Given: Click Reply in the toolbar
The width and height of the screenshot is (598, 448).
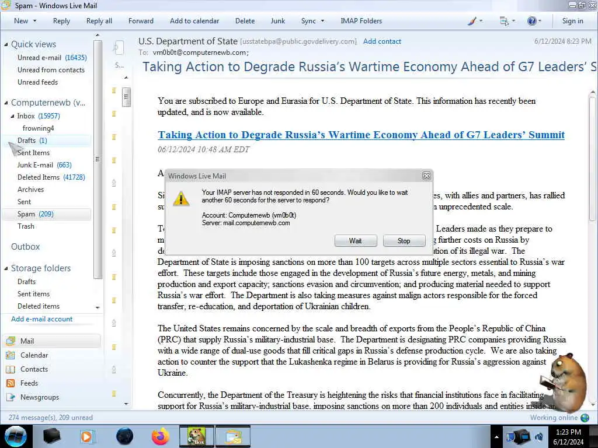Looking at the screenshot, I should click(x=61, y=21).
